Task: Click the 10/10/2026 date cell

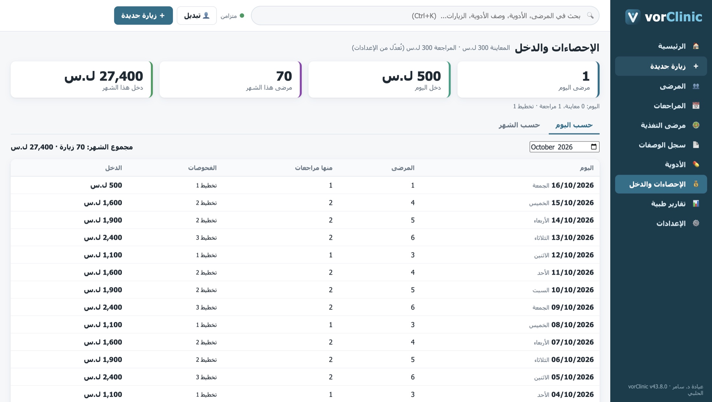Action: point(572,290)
